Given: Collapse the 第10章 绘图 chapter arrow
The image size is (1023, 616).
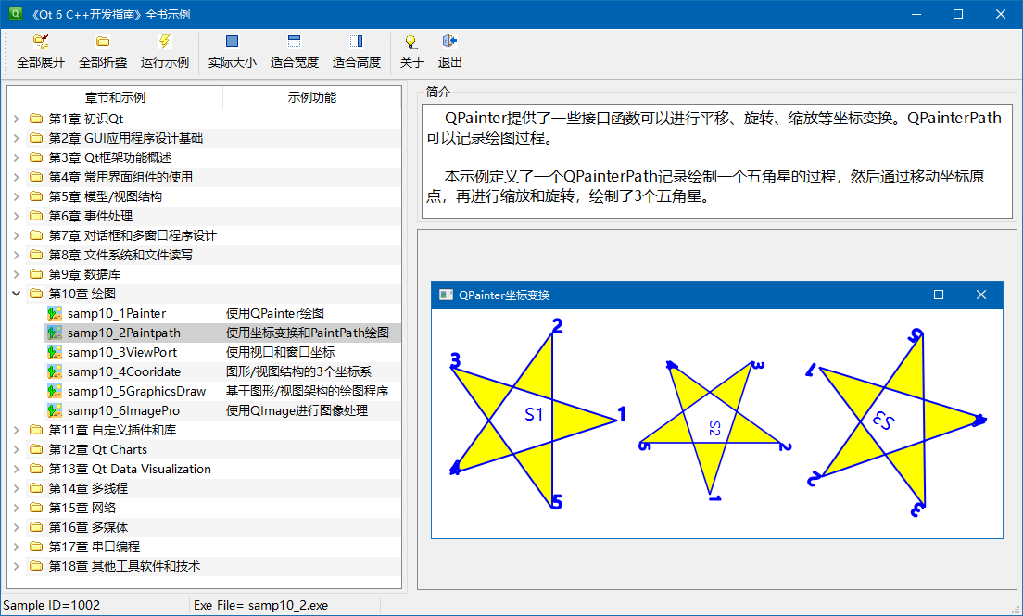Looking at the screenshot, I should (17, 294).
